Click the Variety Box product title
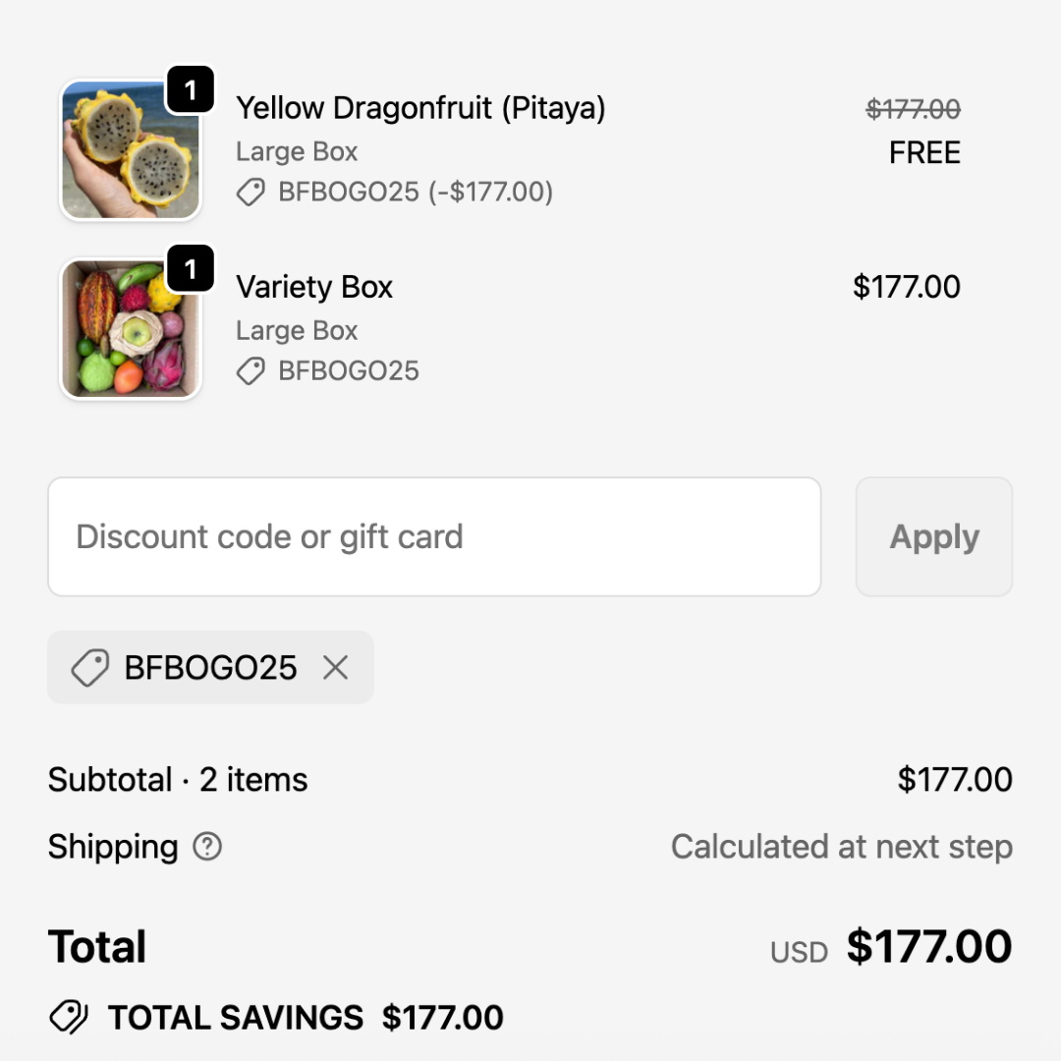 tap(314, 287)
